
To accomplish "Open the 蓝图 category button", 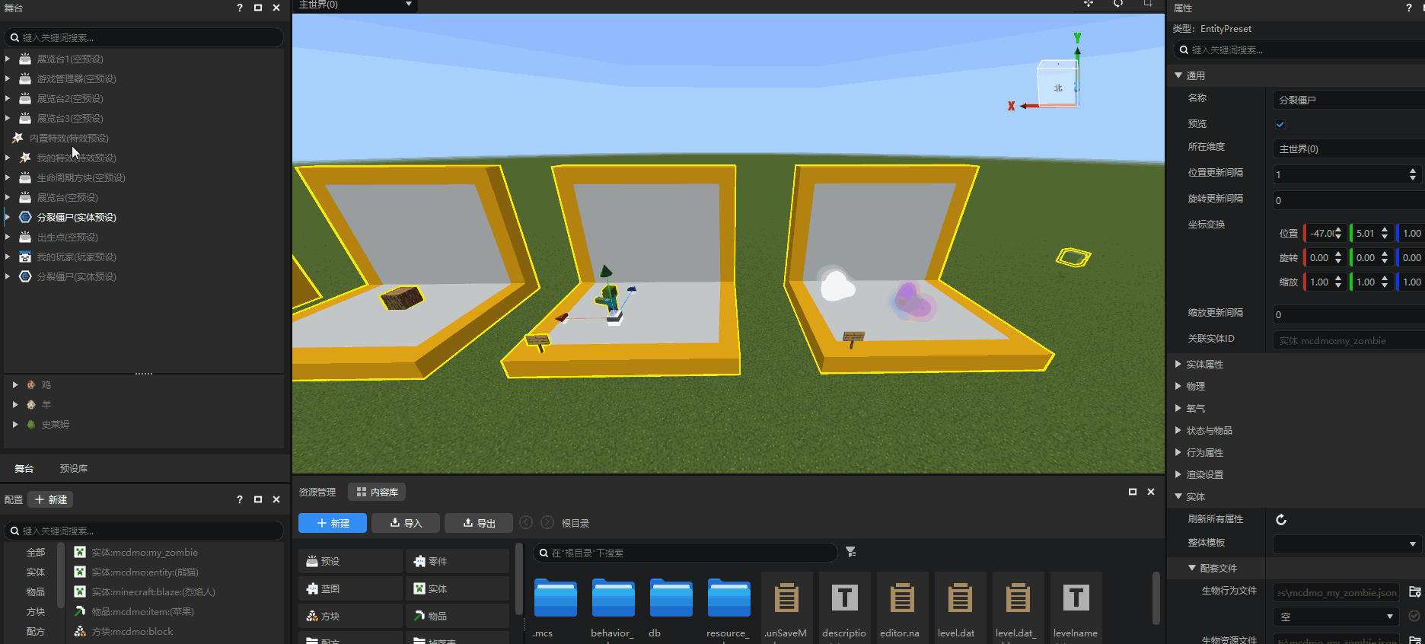I will [350, 588].
